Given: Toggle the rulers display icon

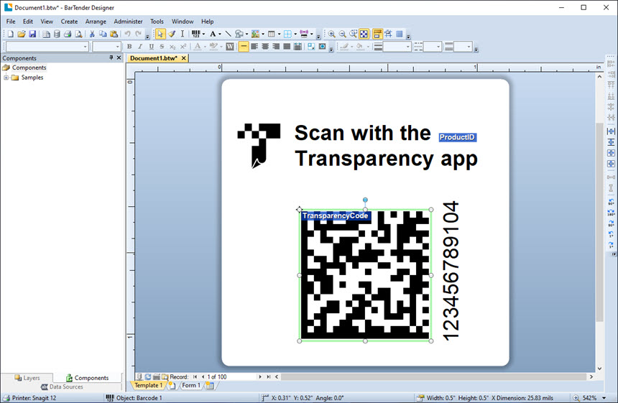Looking at the screenshot, I should (377, 34).
